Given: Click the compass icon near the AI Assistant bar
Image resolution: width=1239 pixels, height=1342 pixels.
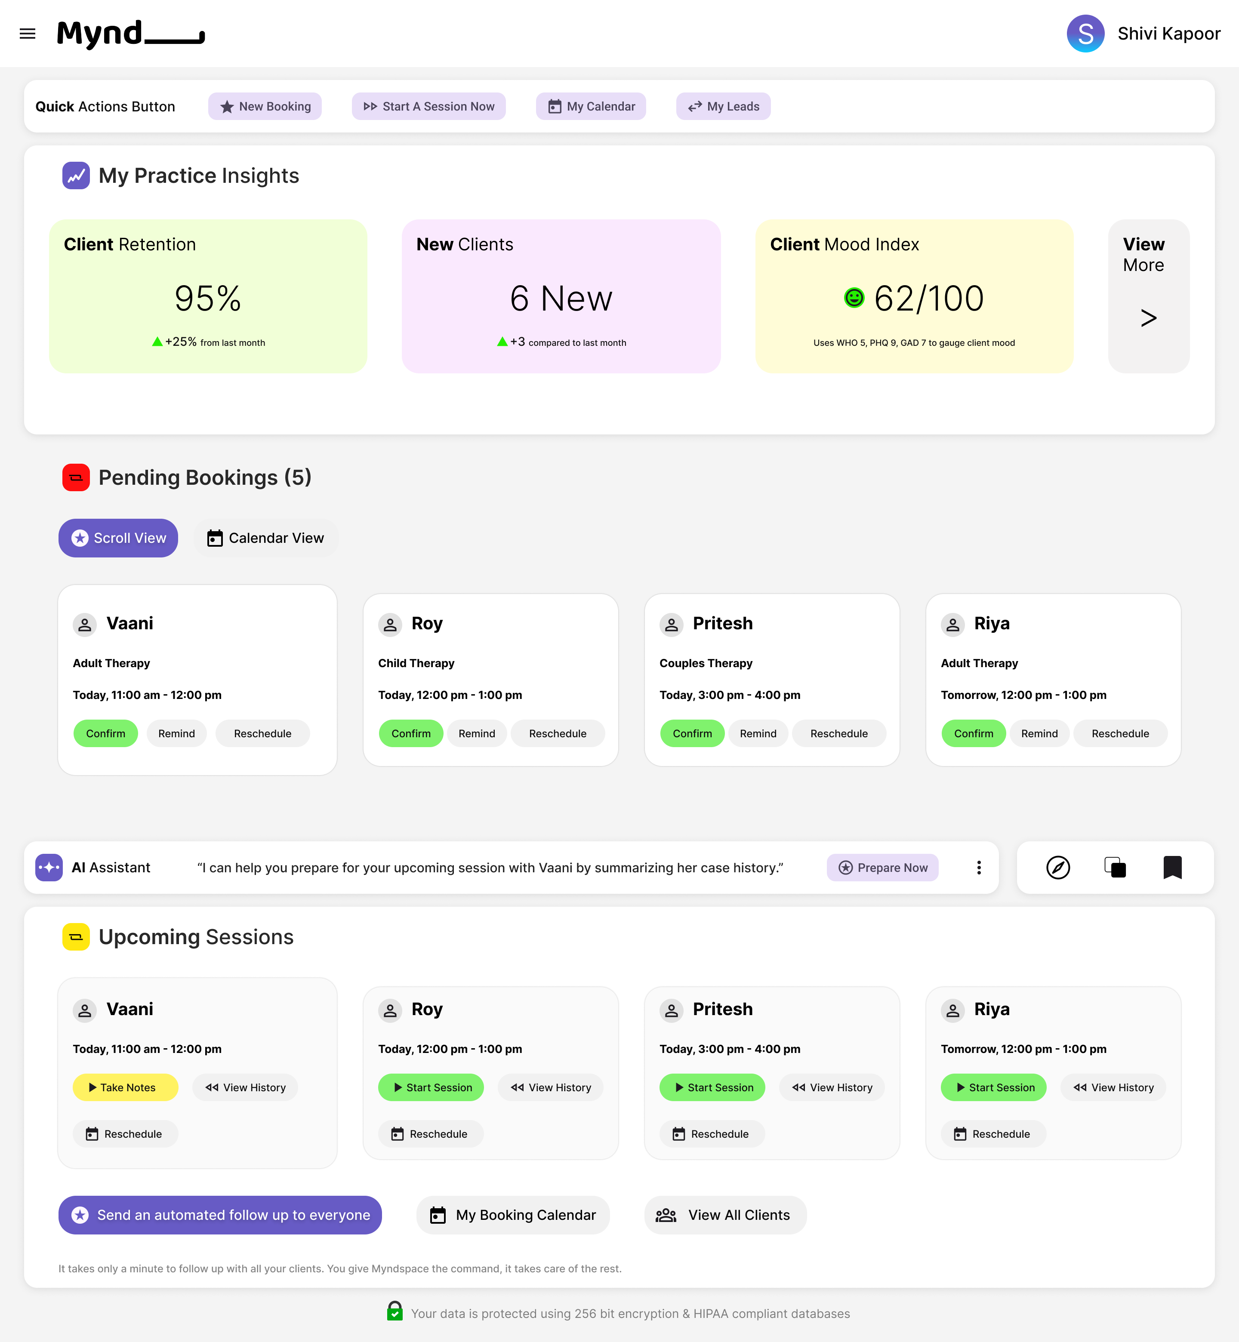Looking at the screenshot, I should point(1057,868).
